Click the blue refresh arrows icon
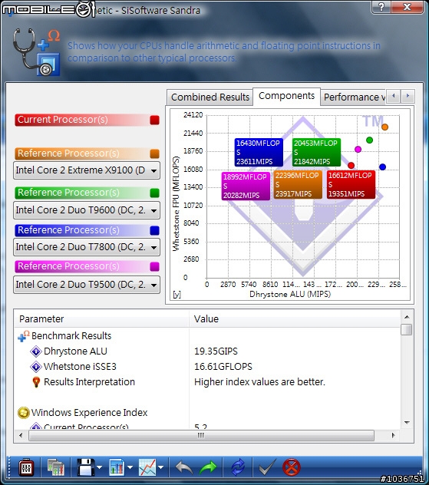The image size is (429, 485). [x=238, y=467]
